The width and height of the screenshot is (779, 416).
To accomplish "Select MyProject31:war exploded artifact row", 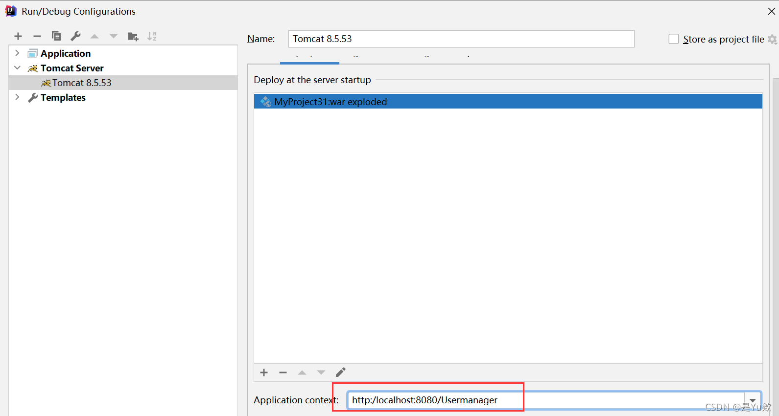I will tap(508, 101).
